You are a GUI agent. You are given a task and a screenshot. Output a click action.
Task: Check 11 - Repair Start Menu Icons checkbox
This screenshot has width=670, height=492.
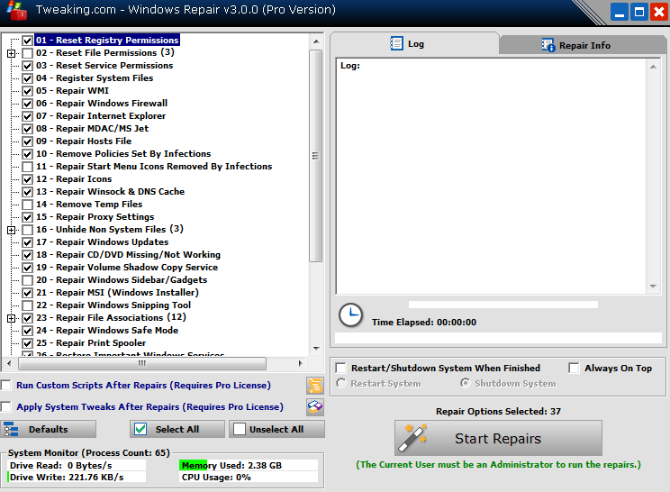(x=27, y=167)
